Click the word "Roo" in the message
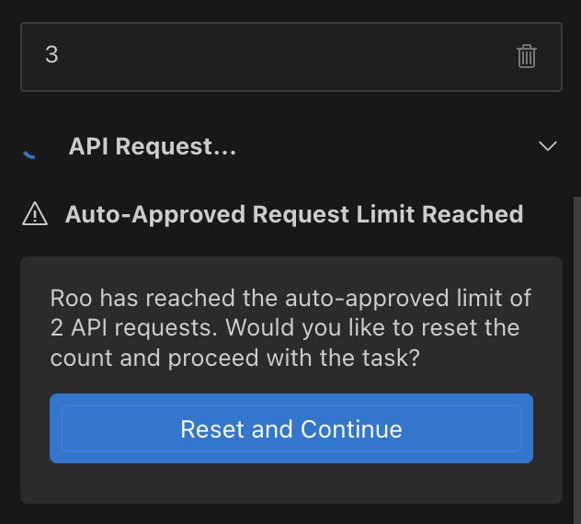Viewport: 581px width, 524px height. tap(71, 299)
